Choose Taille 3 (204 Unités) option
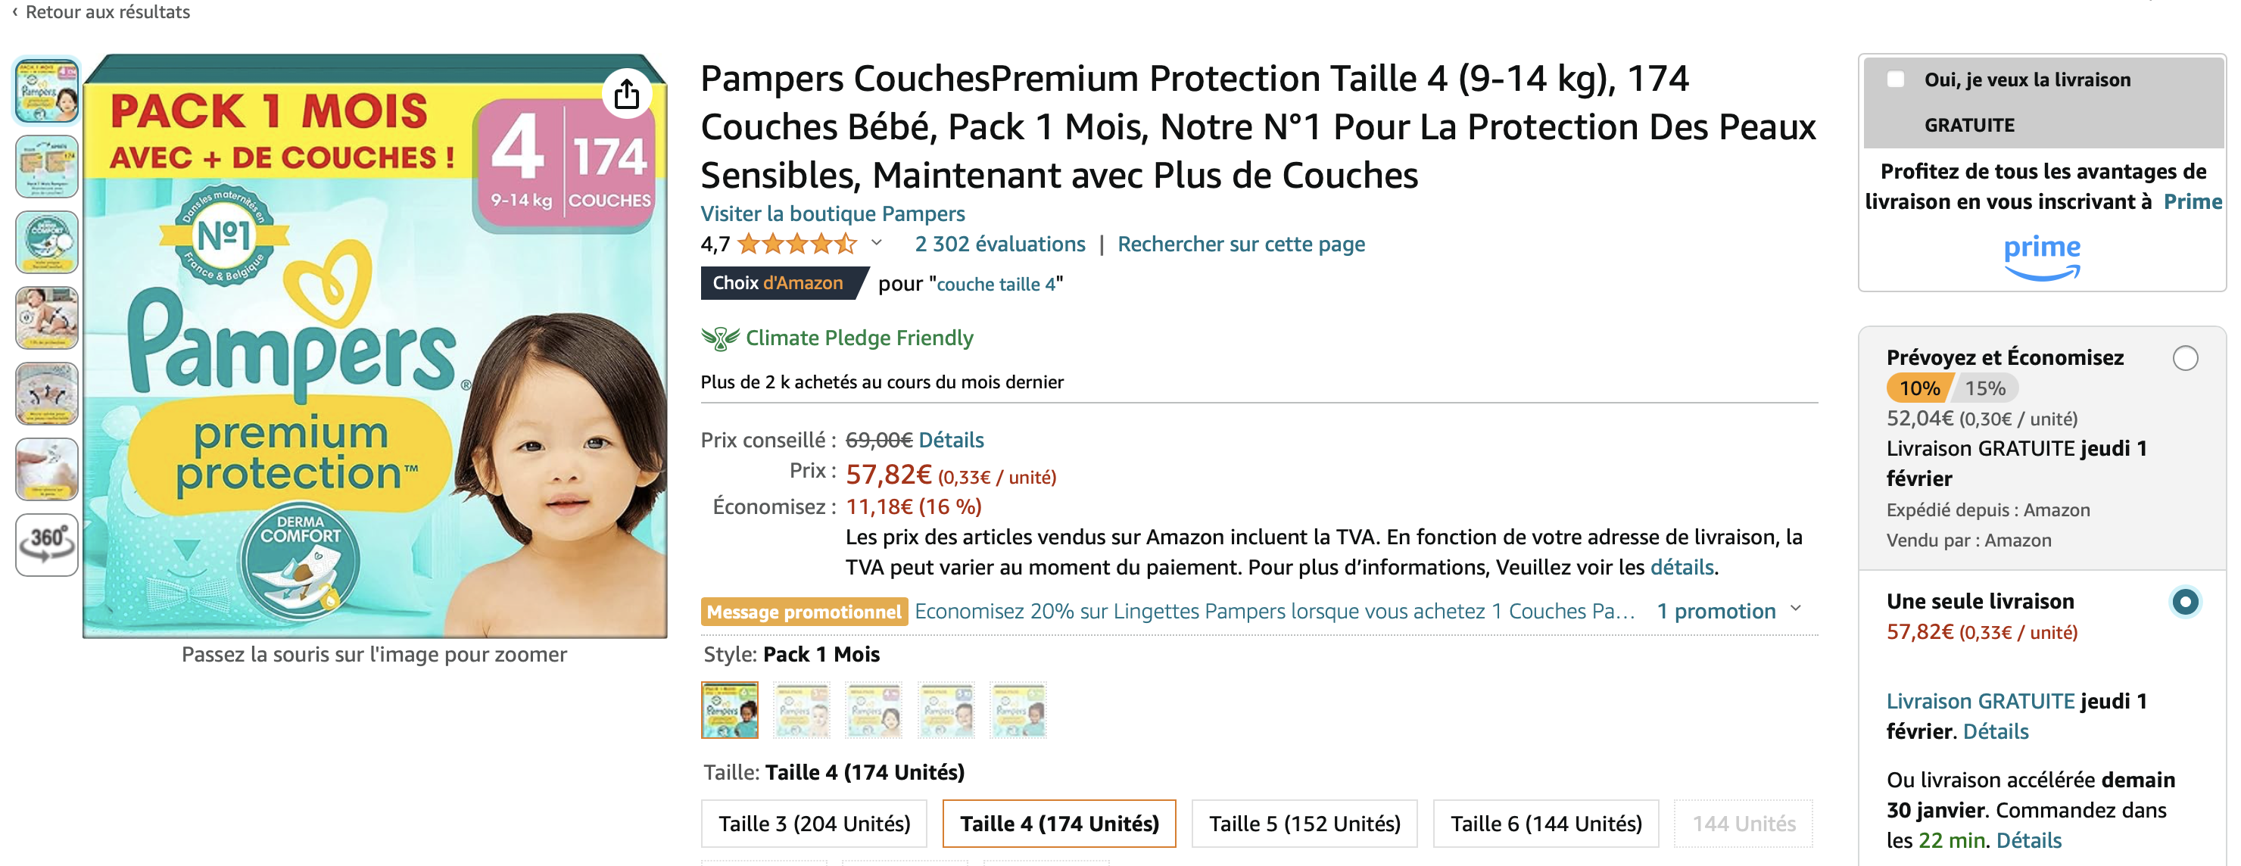 click(815, 824)
